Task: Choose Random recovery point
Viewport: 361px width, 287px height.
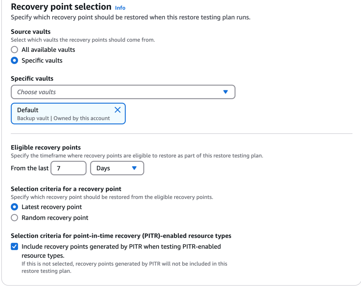Action: coord(14,218)
